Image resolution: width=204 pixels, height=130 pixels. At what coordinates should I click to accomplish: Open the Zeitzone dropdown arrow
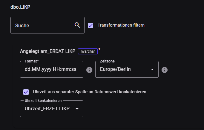point(152,69)
